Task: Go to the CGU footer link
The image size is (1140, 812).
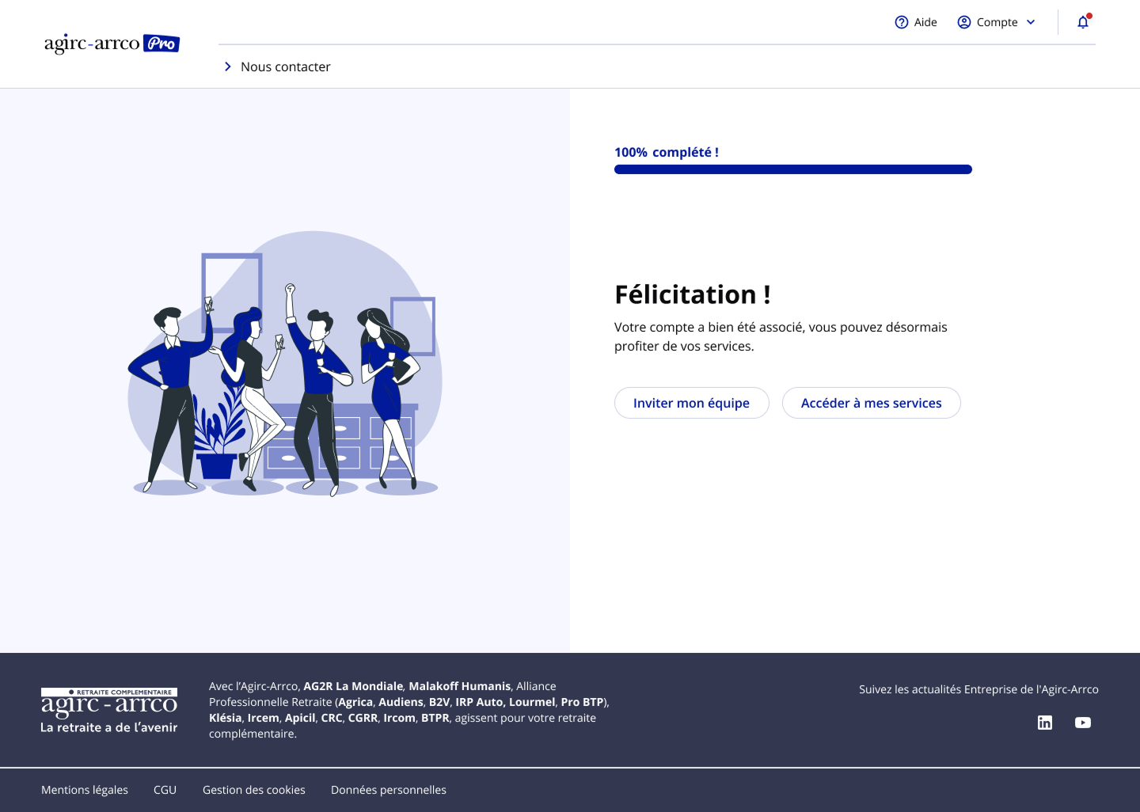Action: [x=165, y=790]
